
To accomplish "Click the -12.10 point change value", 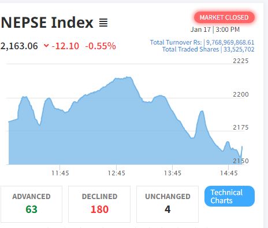I will 65,46.
